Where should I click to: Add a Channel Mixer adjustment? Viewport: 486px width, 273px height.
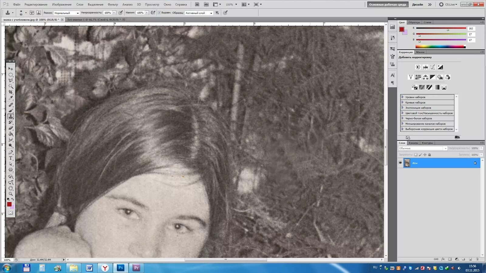[x=447, y=77]
